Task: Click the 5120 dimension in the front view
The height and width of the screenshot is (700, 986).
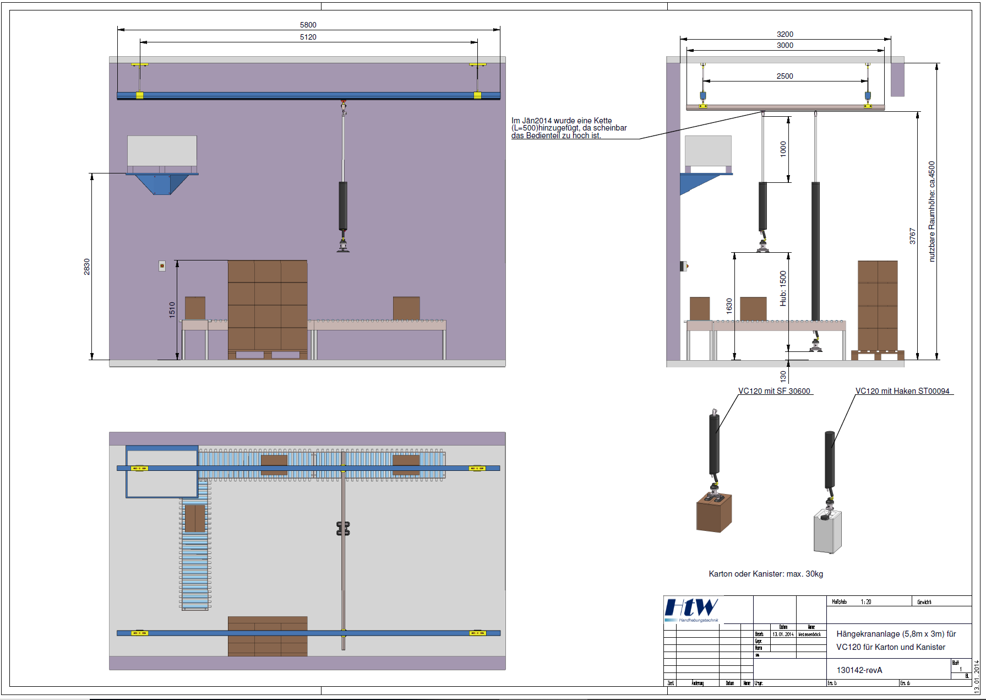Action: pos(308,37)
